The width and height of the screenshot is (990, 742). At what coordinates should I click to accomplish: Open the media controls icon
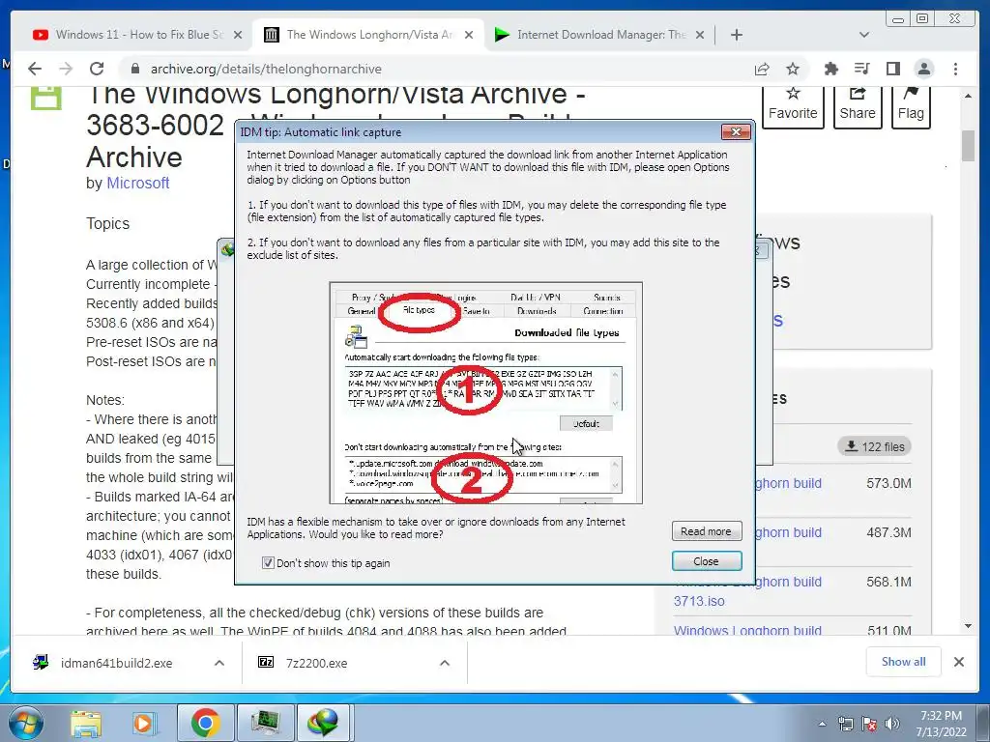pos(861,69)
